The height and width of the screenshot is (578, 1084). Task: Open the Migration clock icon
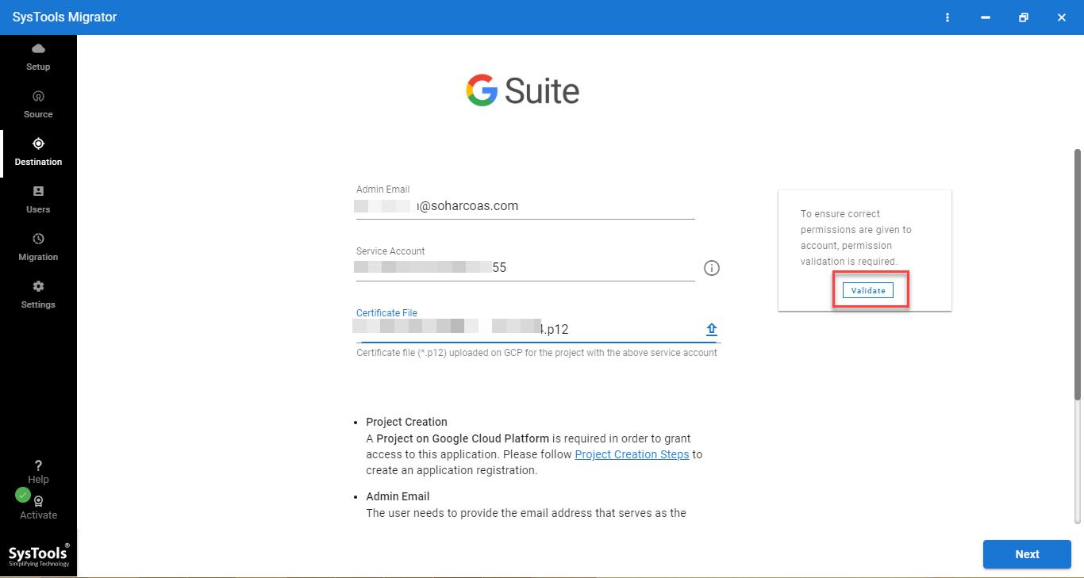click(x=38, y=239)
